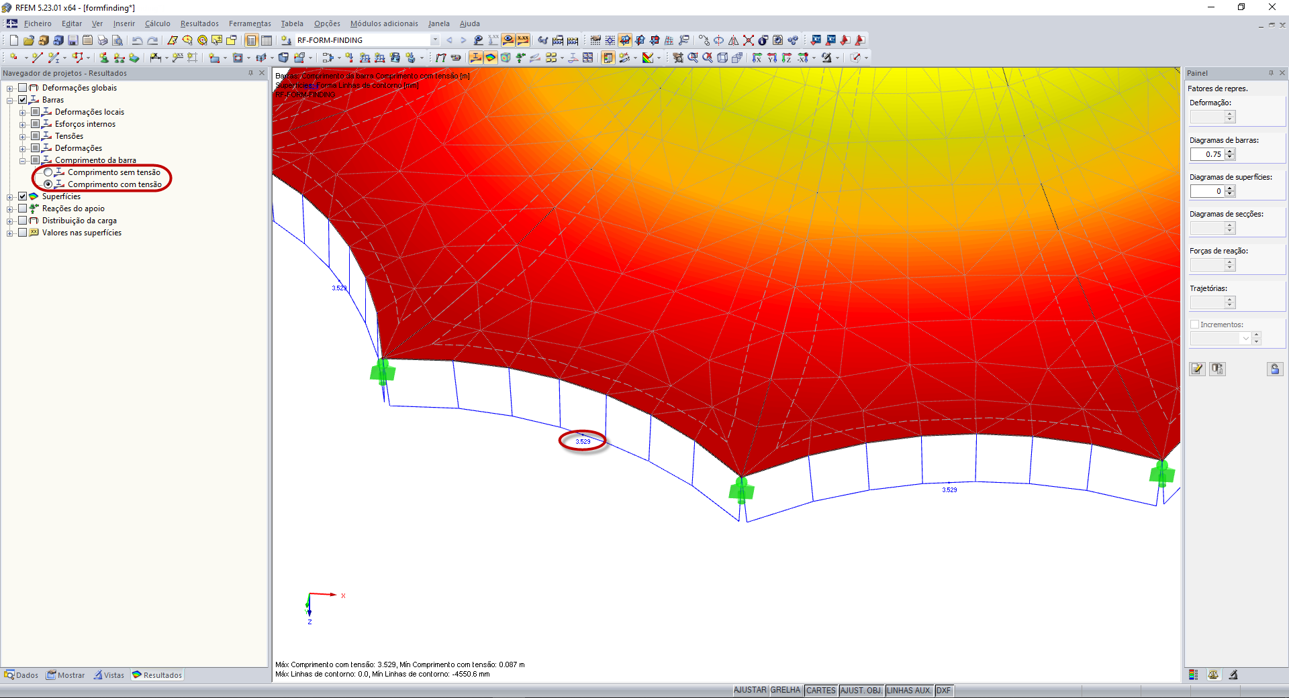Open color scale tab at panel bottom

(1193, 675)
